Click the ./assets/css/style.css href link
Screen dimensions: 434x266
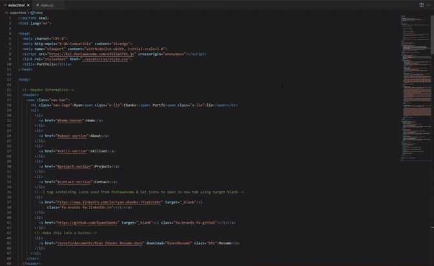point(105,59)
